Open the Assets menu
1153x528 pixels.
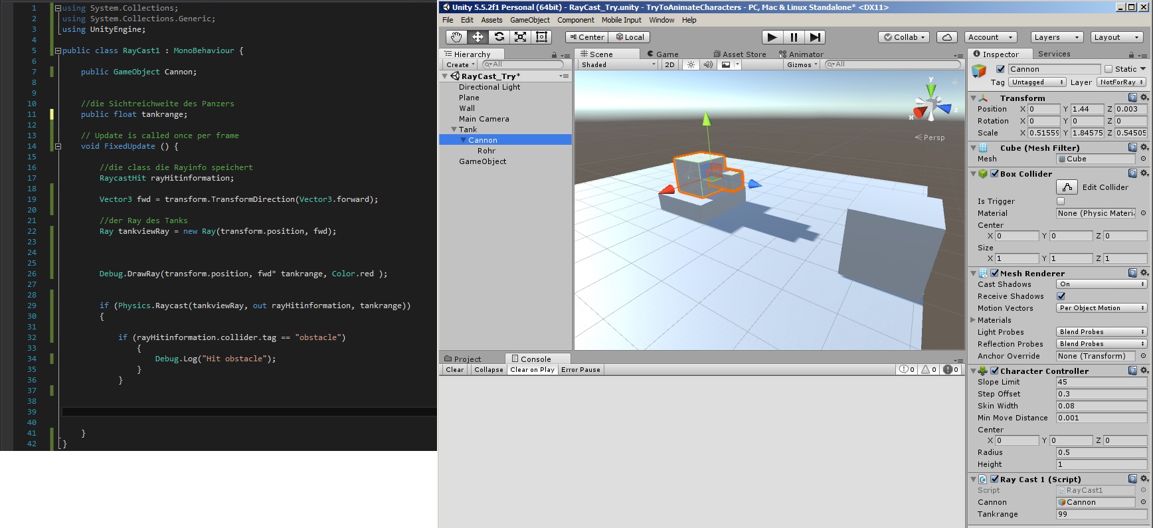[x=491, y=20]
